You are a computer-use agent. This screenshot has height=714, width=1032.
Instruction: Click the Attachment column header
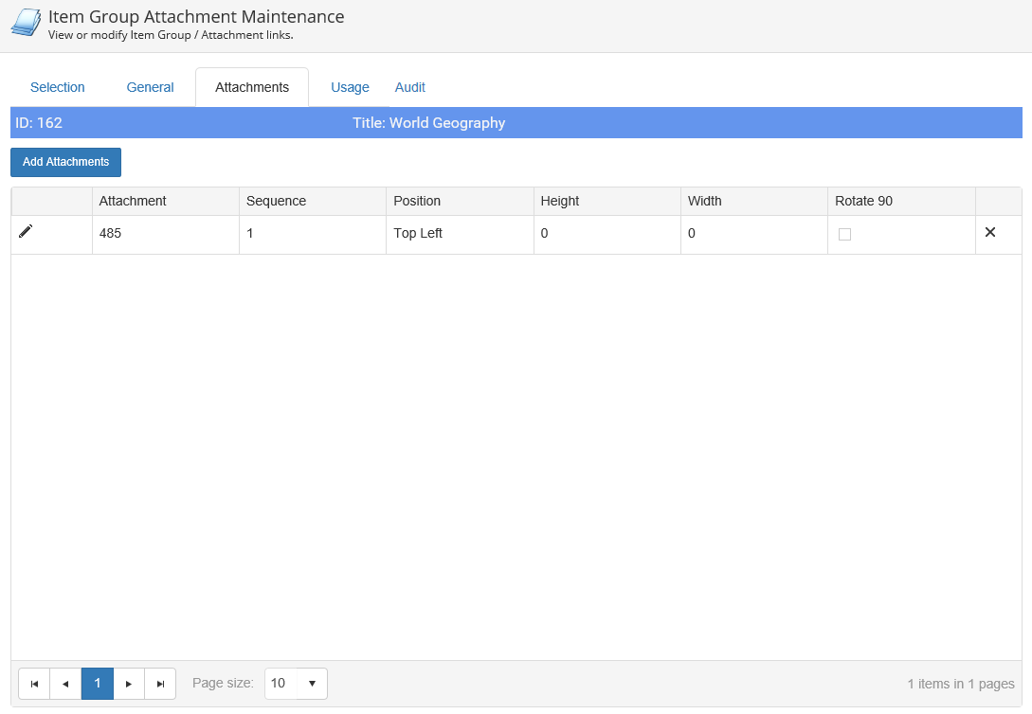[133, 201]
